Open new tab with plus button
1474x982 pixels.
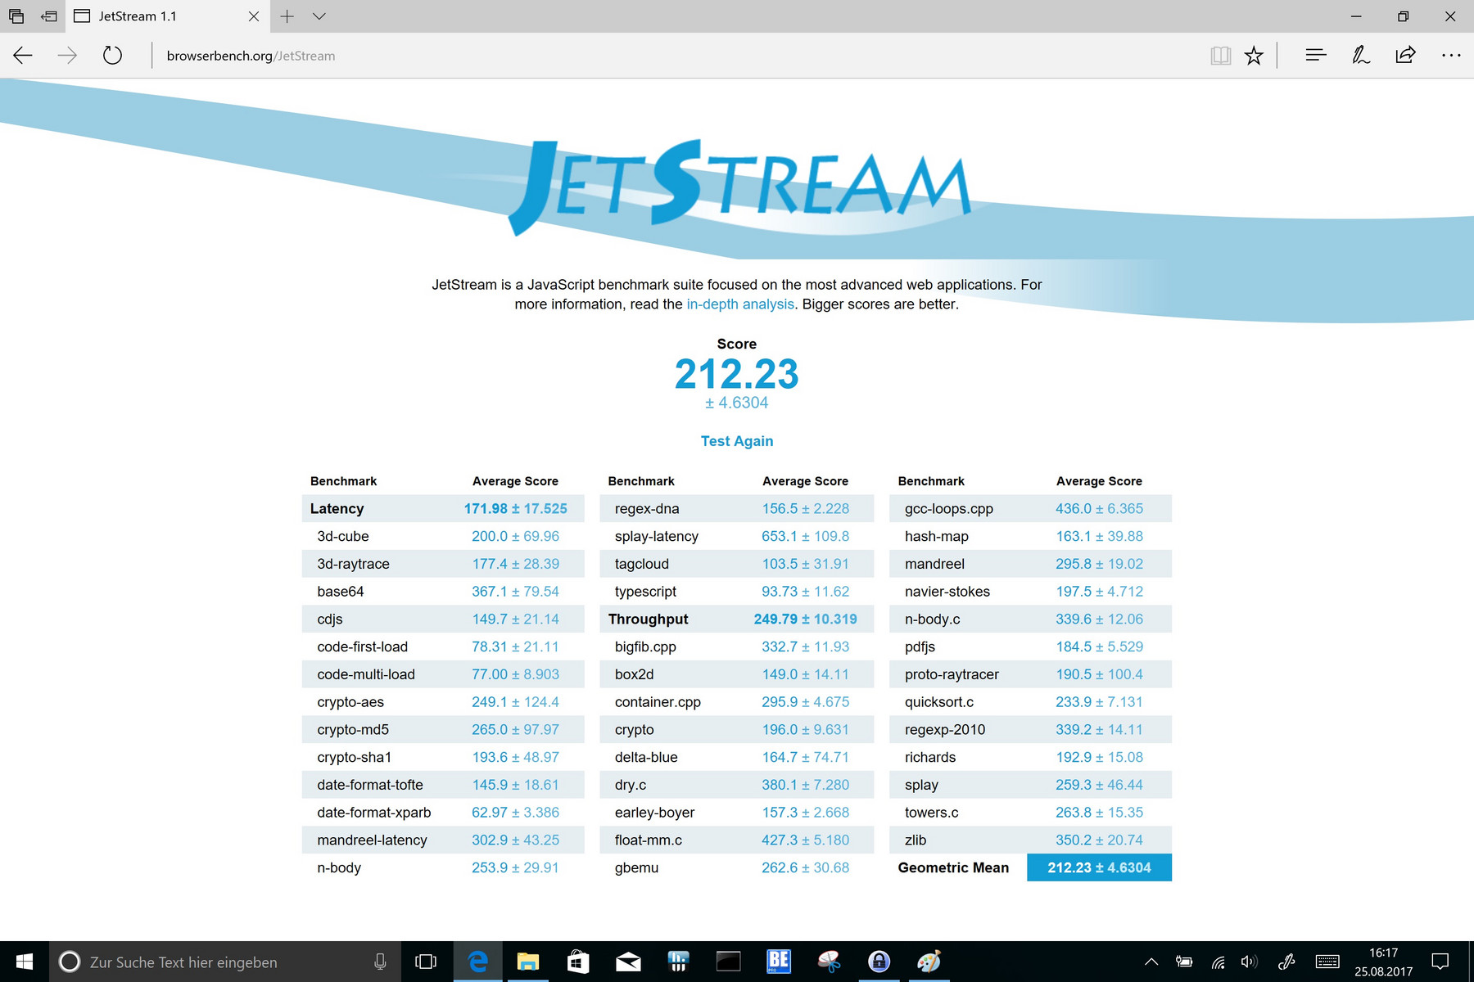click(287, 16)
